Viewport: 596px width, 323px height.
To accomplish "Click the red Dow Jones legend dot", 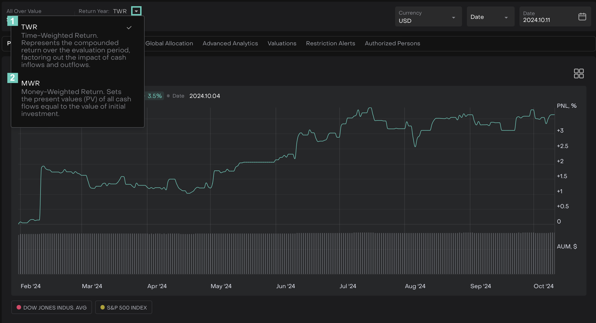I will (19, 307).
